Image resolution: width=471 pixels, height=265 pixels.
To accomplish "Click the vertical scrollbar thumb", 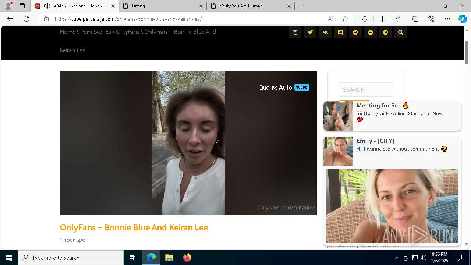I will tap(467, 52).
